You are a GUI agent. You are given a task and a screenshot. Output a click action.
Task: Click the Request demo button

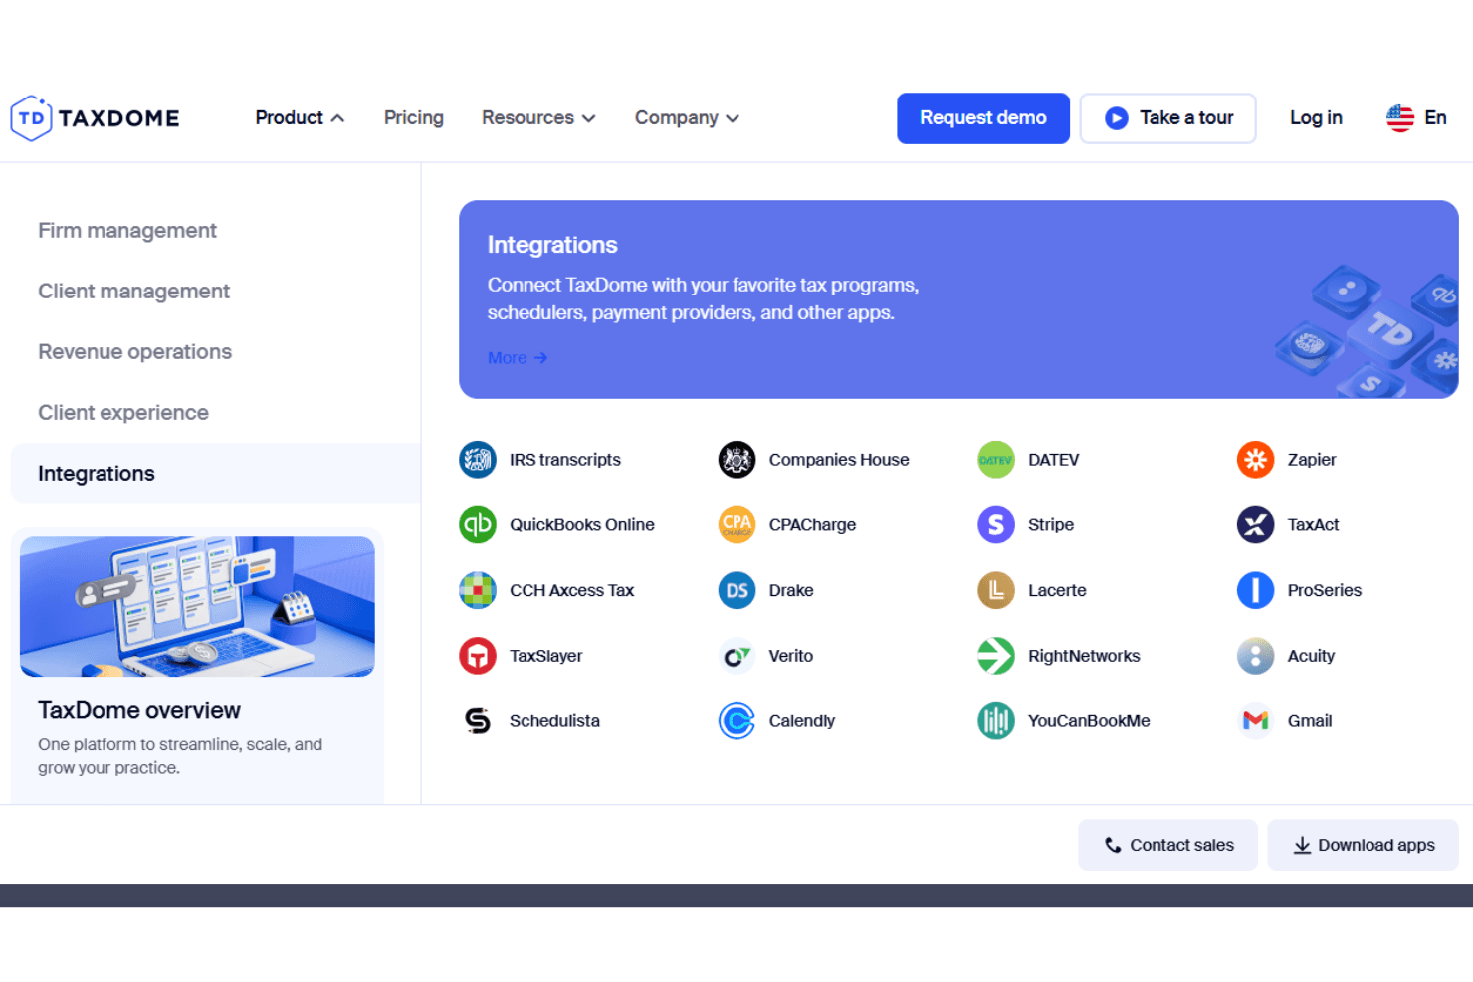(x=983, y=118)
